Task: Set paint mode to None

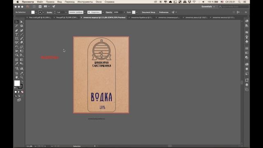Action: (x=22, y=92)
